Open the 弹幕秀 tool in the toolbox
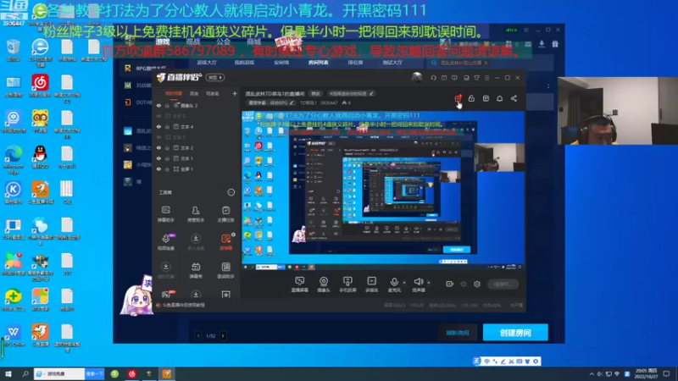678x381 pixels. [196, 270]
